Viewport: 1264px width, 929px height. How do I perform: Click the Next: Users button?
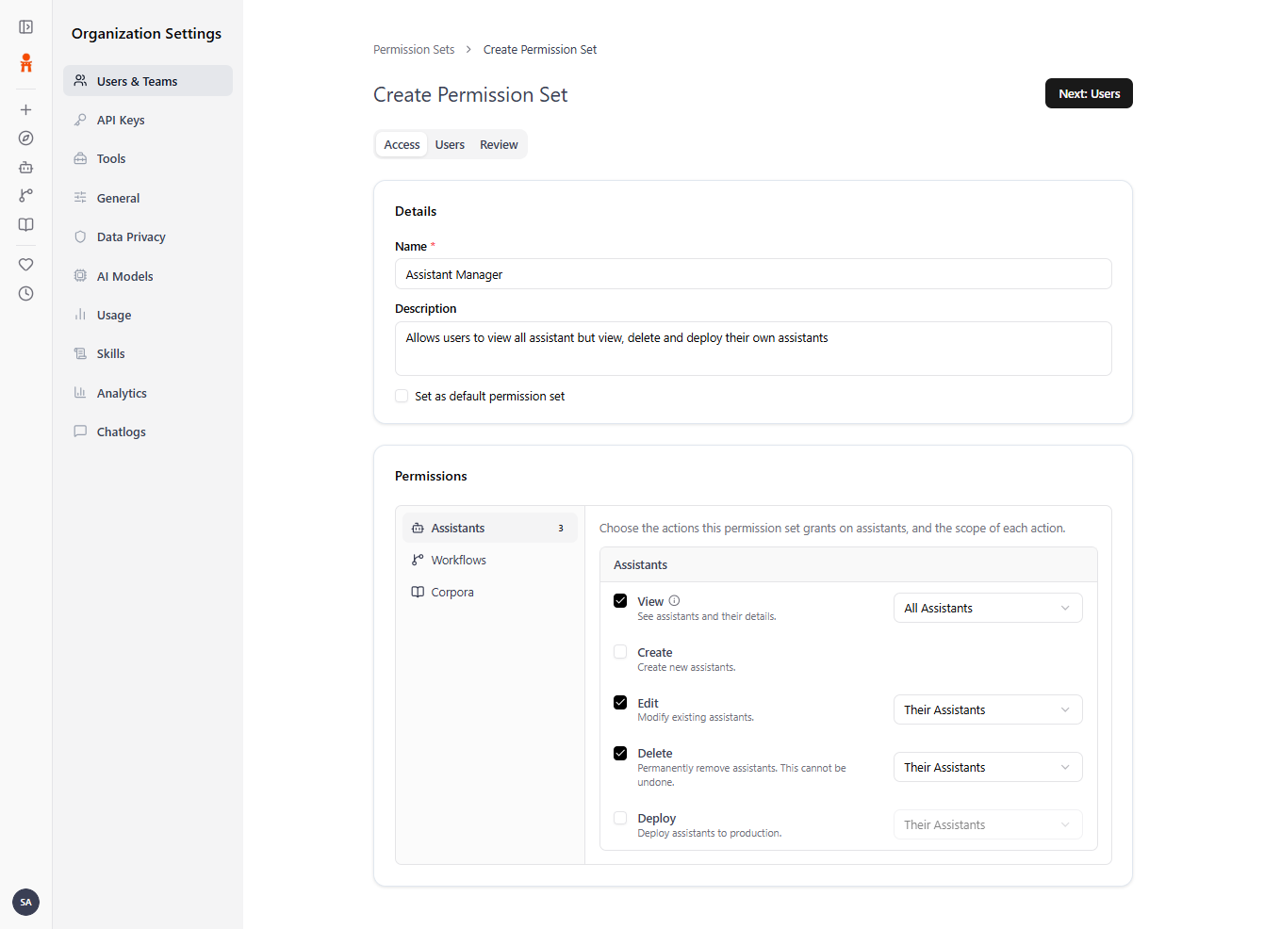coord(1089,93)
